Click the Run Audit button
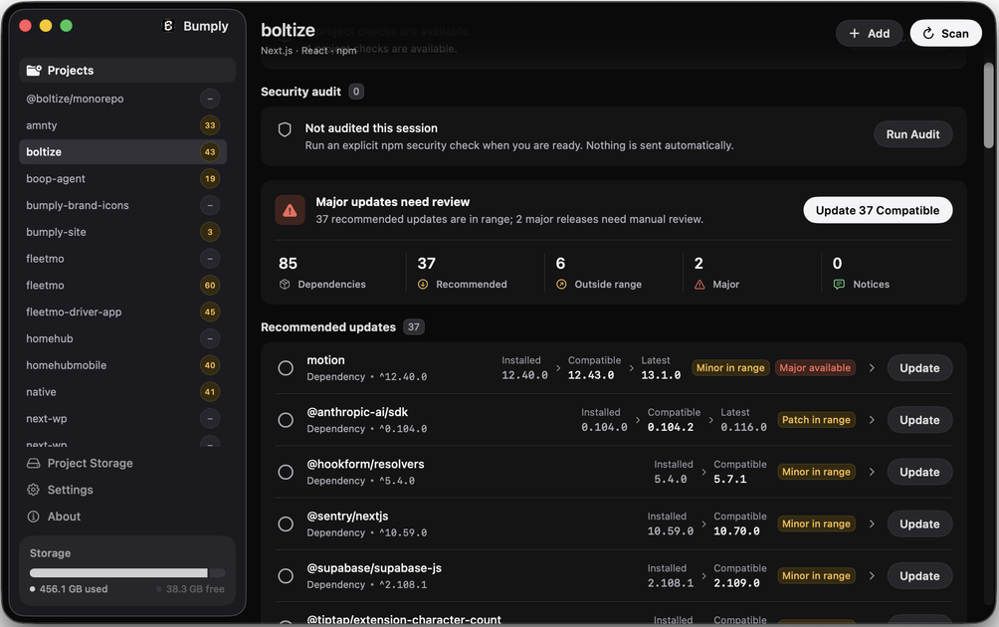Image resolution: width=999 pixels, height=627 pixels. [913, 134]
